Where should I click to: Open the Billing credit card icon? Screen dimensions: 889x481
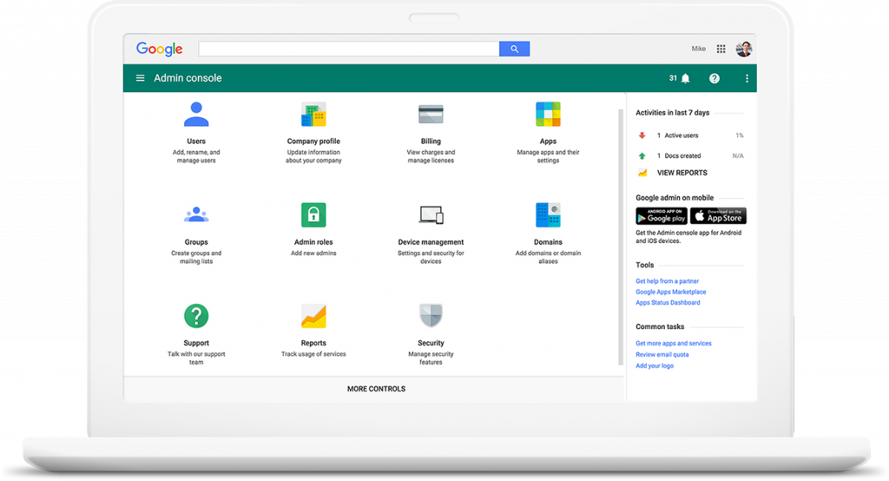[x=431, y=114]
